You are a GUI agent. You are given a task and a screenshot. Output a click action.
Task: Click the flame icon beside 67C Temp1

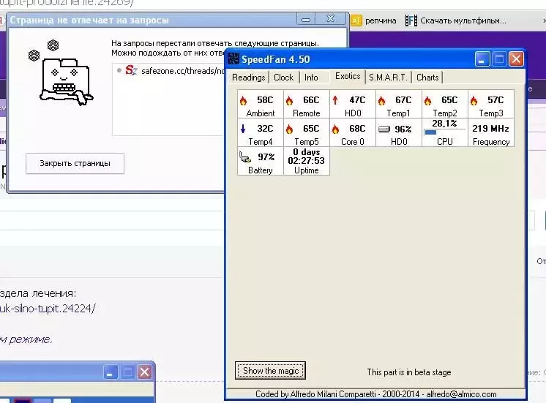(381, 101)
